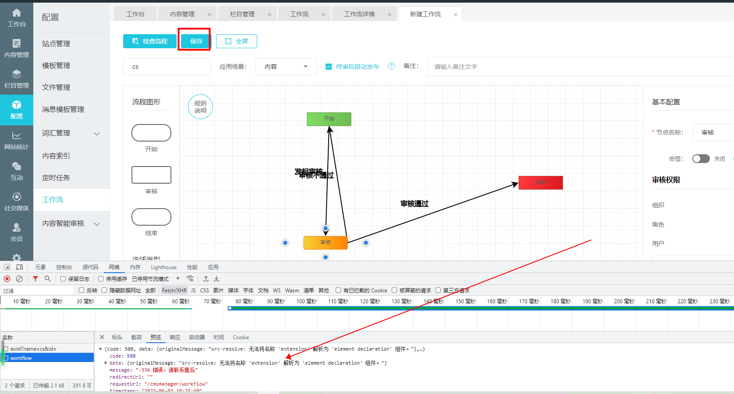734x394 pixels.
Task: Check the 有已拦截的 Cookie checkbox
Action: click(x=338, y=290)
